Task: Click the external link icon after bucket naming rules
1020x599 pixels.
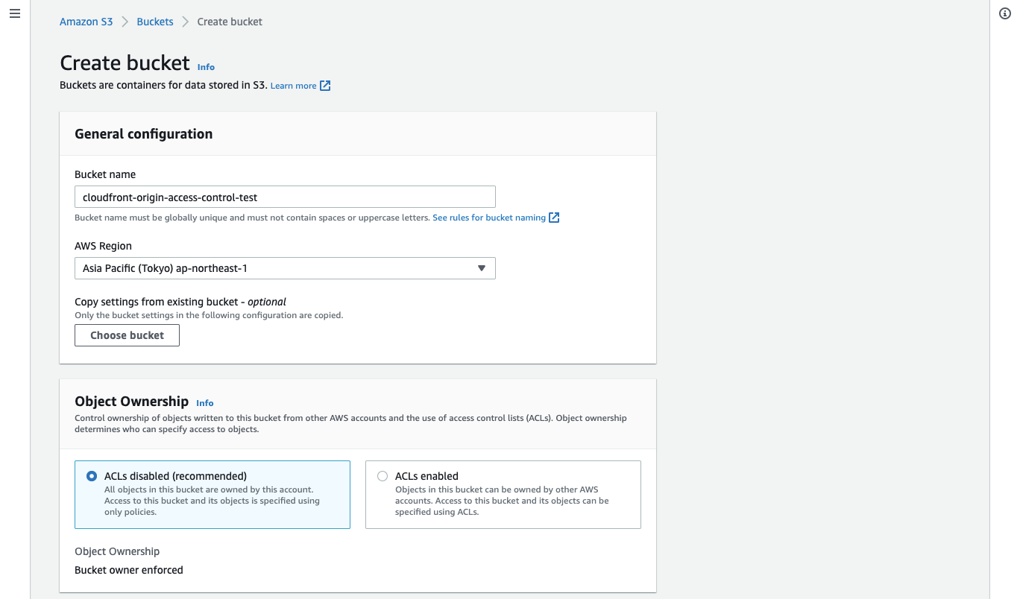Action: point(553,217)
